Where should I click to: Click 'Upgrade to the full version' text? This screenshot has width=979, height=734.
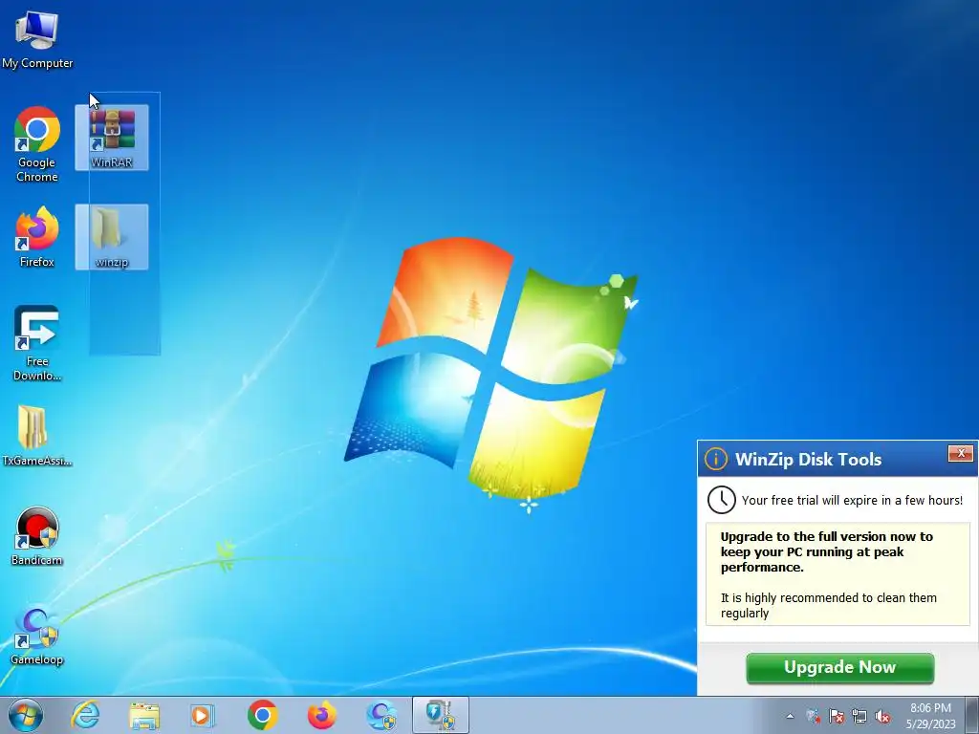pyautogui.click(x=827, y=551)
